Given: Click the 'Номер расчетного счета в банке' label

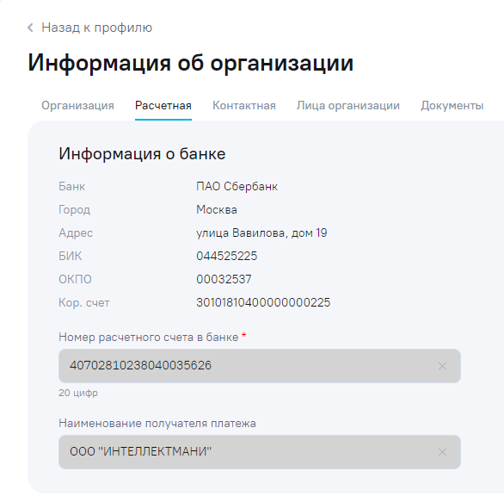Looking at the screenshot, I should click(x=149, y=338).
